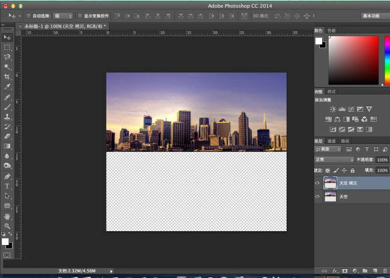
Task: Switch to the 色板 tab
Action: coord(332,30)
